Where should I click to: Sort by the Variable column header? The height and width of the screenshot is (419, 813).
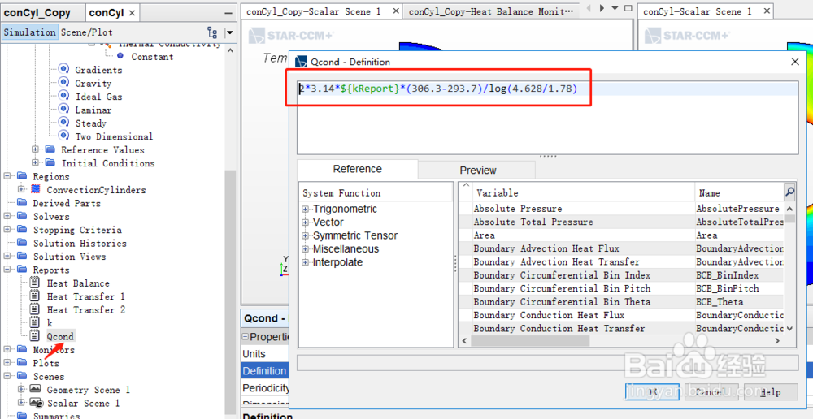coord(583,192)
